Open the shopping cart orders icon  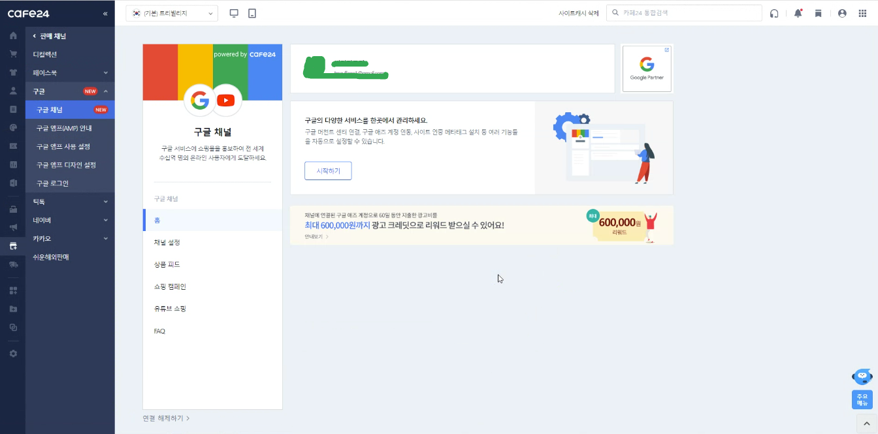pos(13,54)
